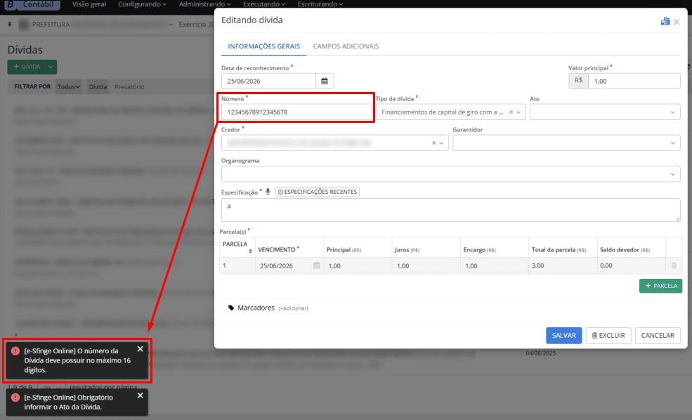This screenshot has width=692, height=420.
Task: Select the Dívida filter tab
Action: pos(98,87)
